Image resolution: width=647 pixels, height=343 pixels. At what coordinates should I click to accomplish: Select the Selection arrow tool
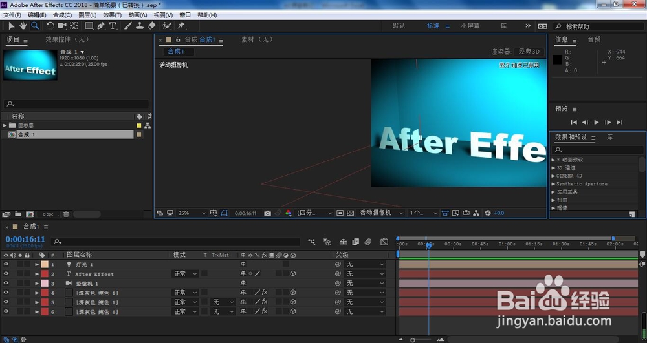[x=11, y=26]
